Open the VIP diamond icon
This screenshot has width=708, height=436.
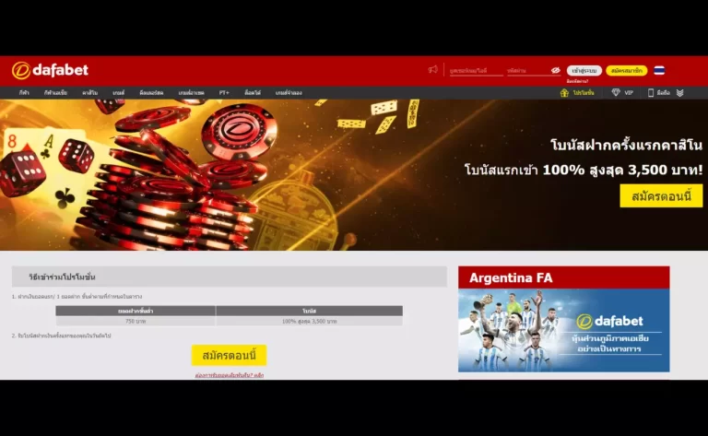616,93
